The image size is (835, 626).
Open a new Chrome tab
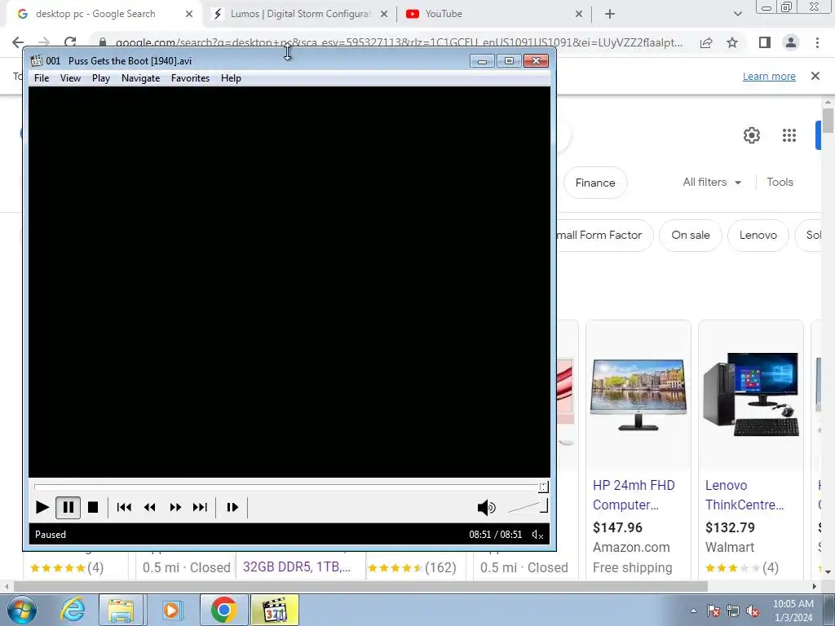pos(610,15)
